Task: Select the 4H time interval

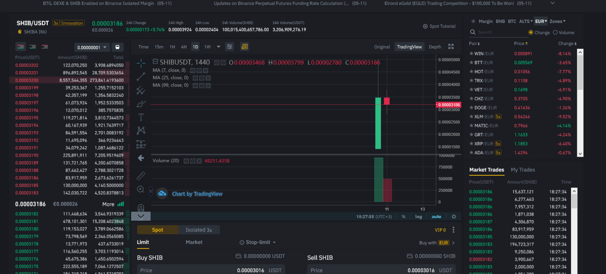Action: (x=184, y=47)
